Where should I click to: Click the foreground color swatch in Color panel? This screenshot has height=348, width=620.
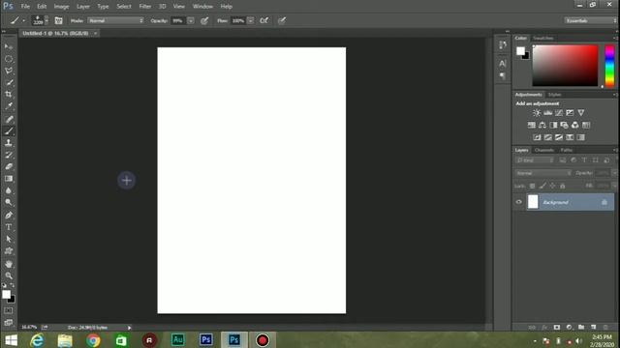tap(520, 51)
